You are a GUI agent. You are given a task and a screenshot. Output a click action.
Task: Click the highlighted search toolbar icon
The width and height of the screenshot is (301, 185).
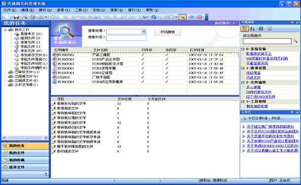tap(182, 17)
